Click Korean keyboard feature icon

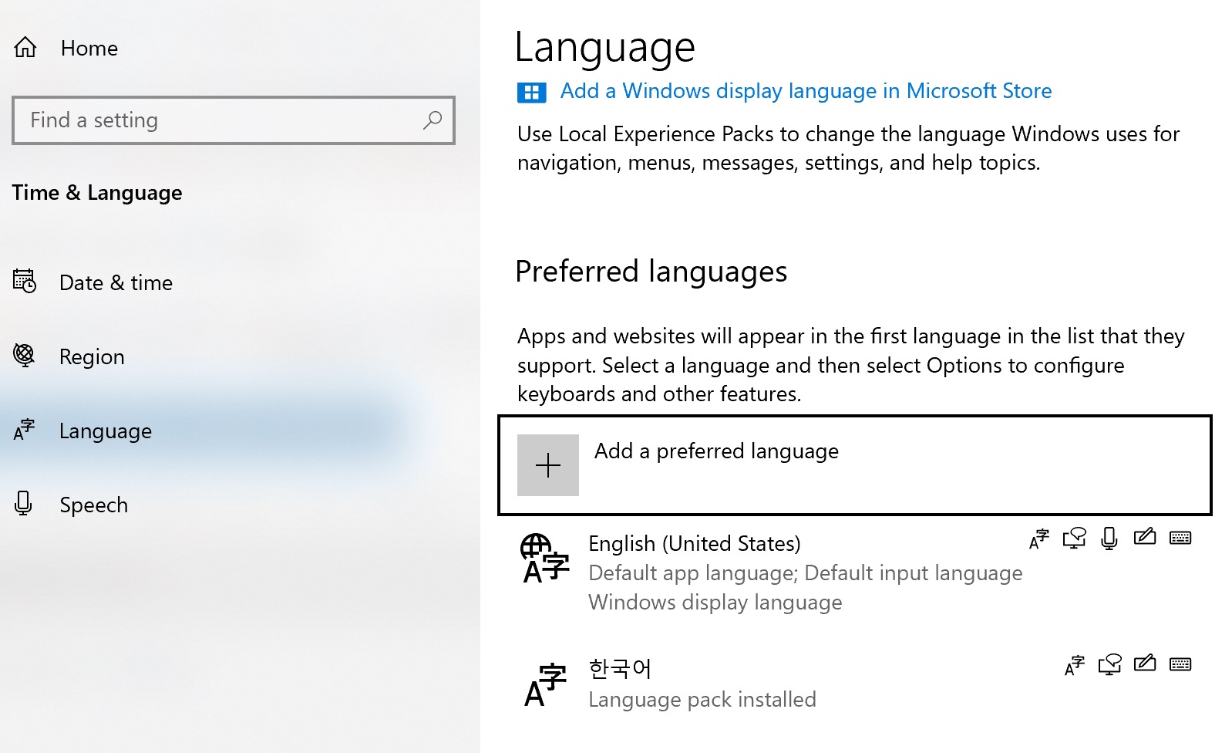pyautogui.click(x=1180, y=664)
